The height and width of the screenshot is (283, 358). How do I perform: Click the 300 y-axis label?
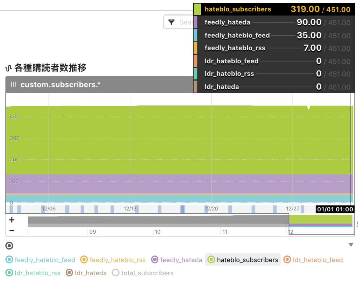[15, 138]
